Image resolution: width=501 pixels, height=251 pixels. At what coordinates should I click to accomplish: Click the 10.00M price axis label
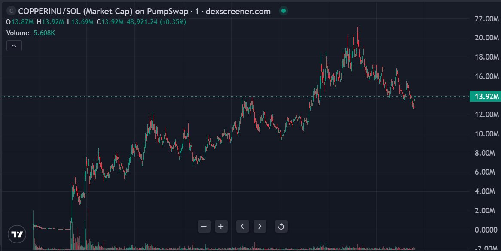487,133
